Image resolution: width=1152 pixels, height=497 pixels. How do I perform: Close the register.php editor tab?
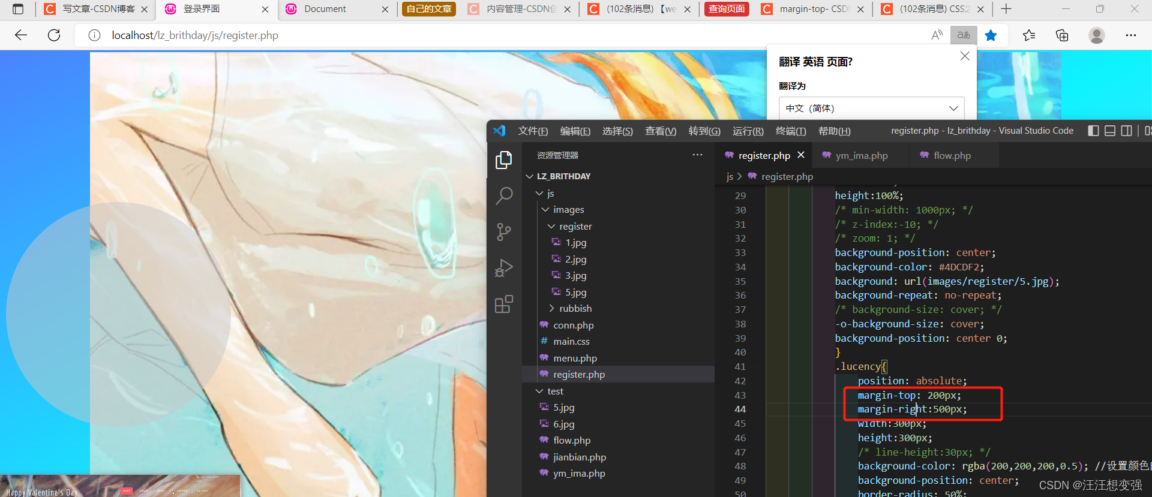tap(801, 155)
